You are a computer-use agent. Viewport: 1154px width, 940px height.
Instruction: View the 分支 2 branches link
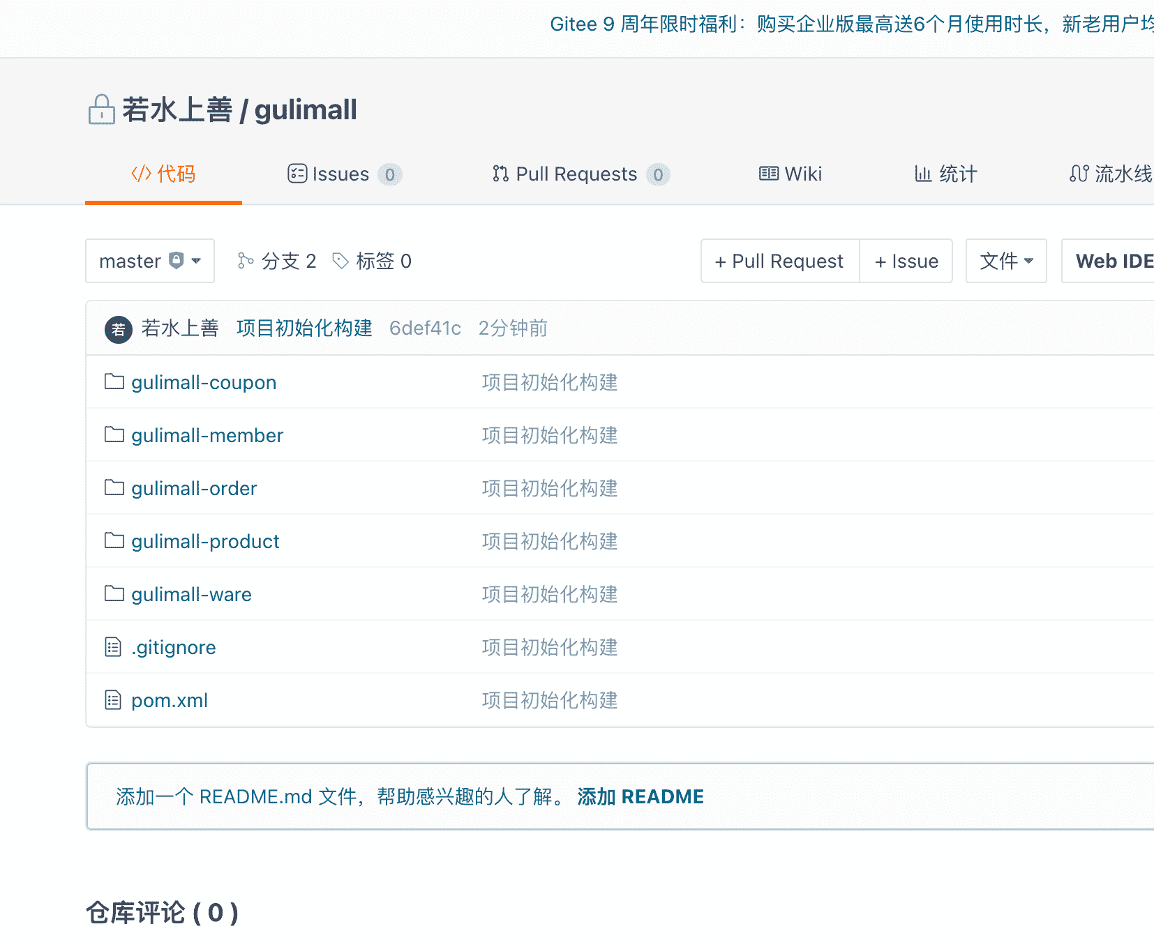coord(277,261)
